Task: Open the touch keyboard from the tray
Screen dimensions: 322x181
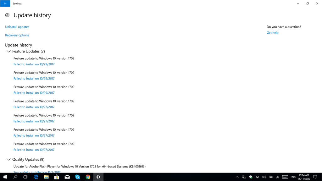Action: (285, 177)
